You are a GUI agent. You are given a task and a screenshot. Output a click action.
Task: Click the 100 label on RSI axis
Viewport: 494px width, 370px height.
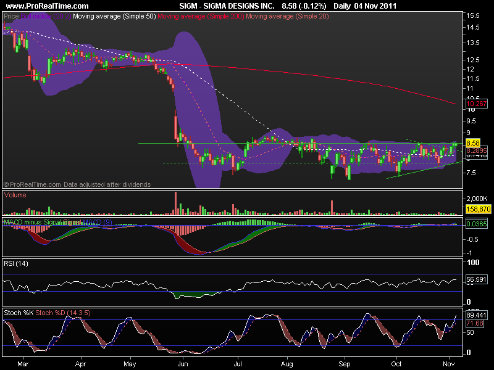click(473, 263)
